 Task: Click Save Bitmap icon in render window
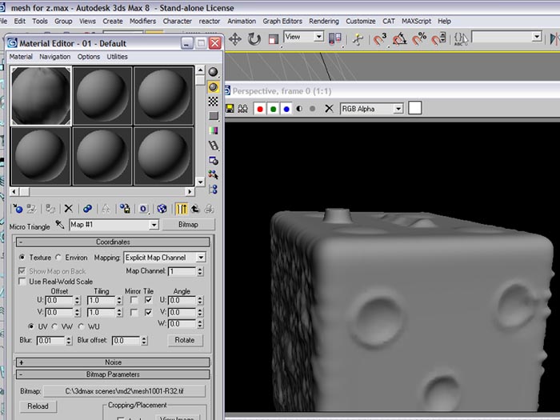(230, 108)
